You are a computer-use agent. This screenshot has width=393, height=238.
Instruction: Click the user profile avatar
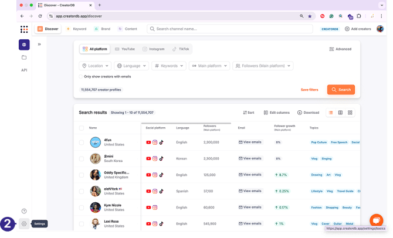(380, 29)
